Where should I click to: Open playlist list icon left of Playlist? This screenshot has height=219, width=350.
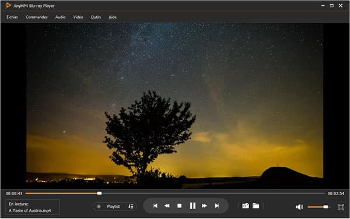[x=99, y=207]
